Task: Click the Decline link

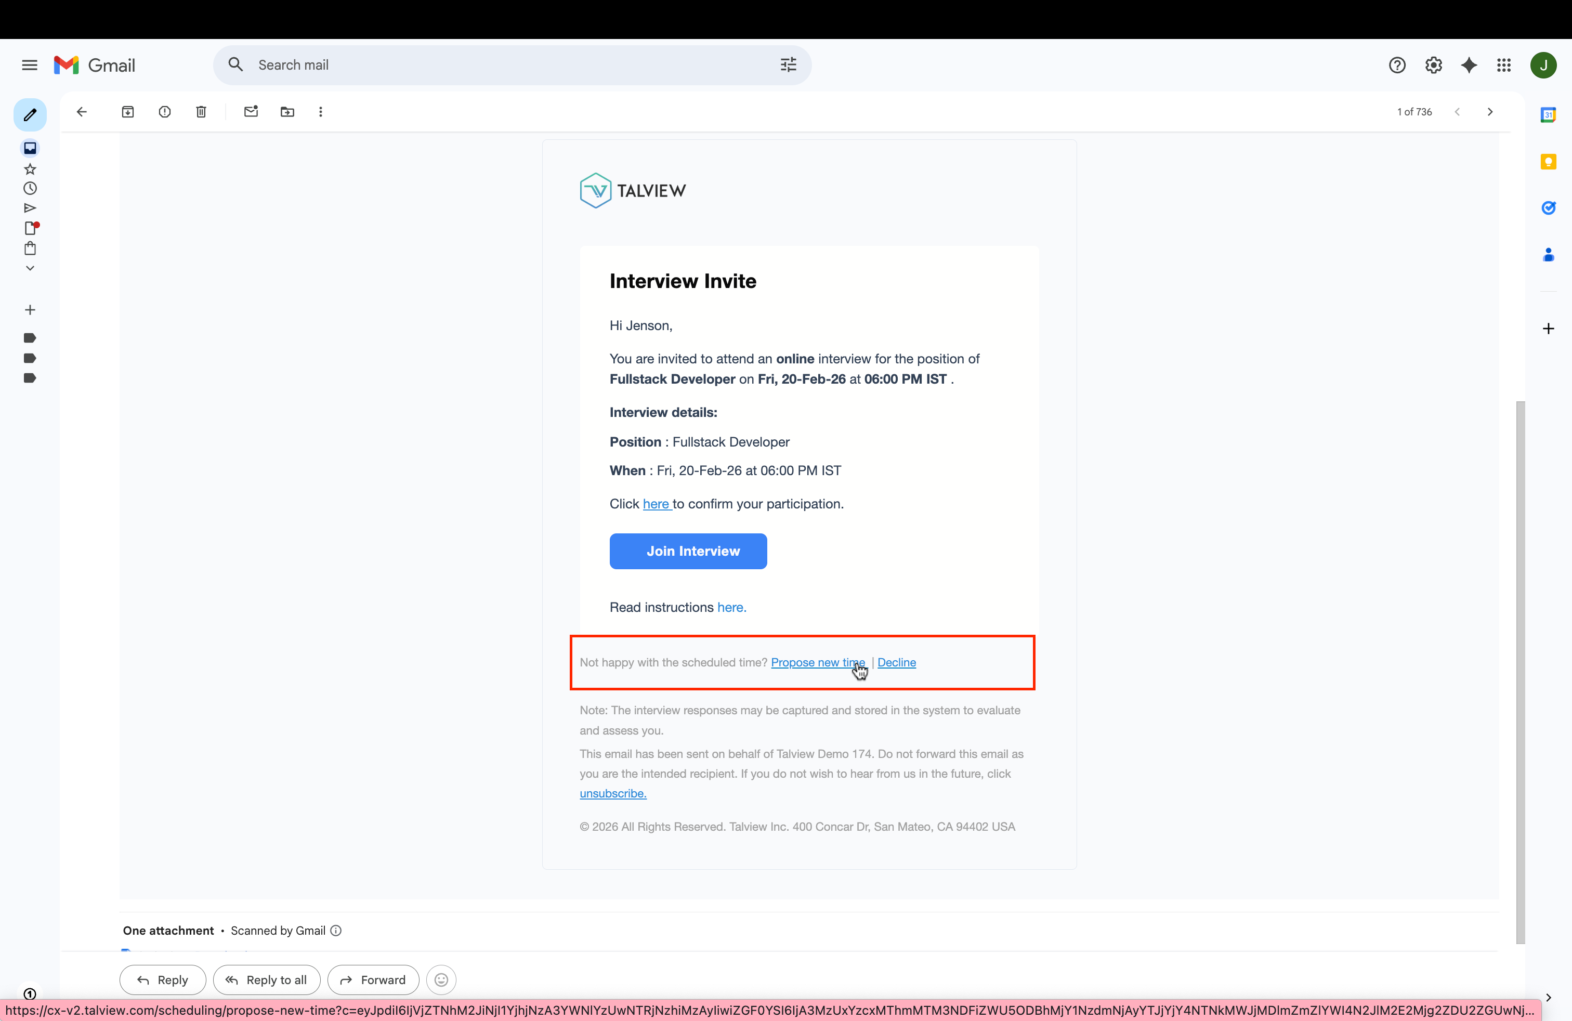Action: (896, 662)
